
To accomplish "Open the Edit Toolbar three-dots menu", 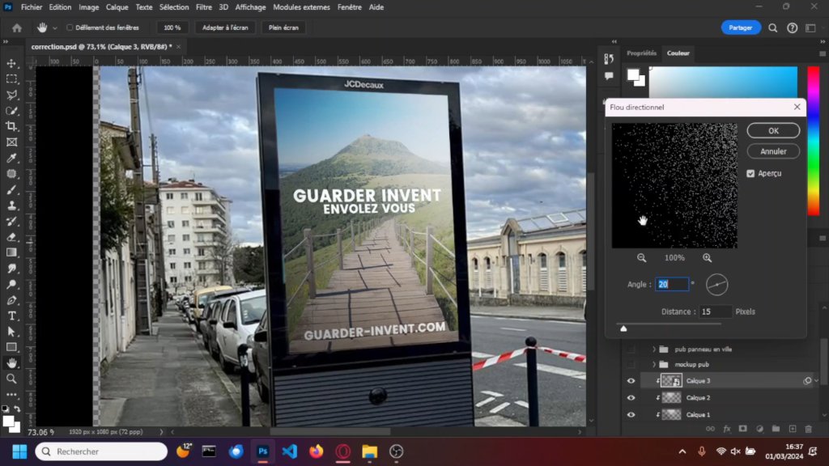I will point(11,395).
